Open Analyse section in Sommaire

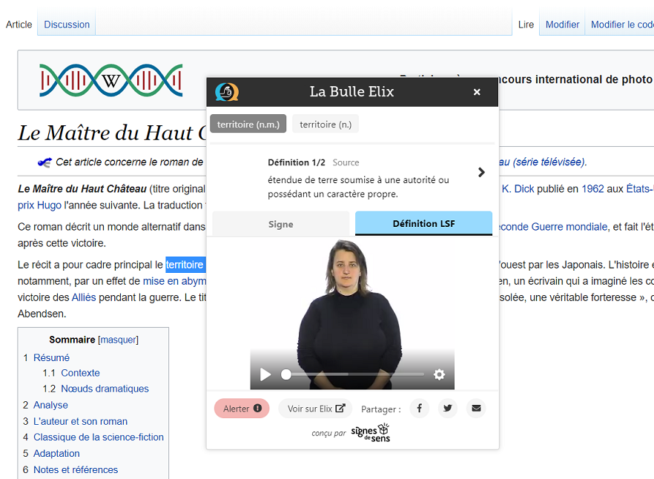[x=50, y=405]
